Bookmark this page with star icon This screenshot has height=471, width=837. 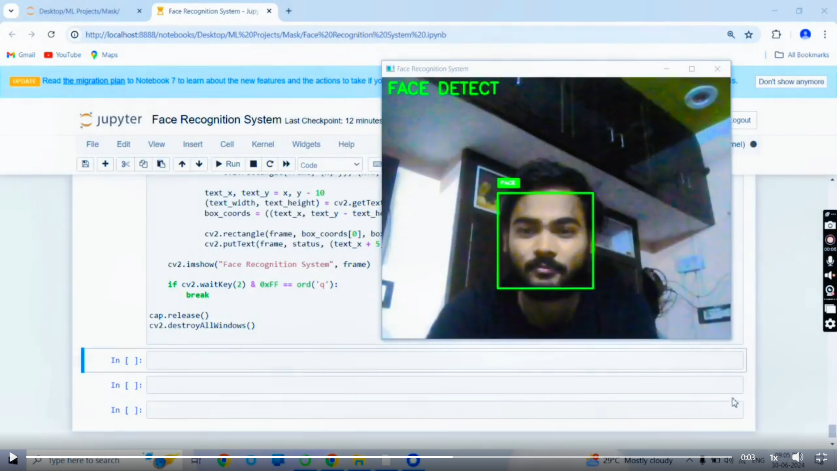pyautogui.click(x=749, y=34)
